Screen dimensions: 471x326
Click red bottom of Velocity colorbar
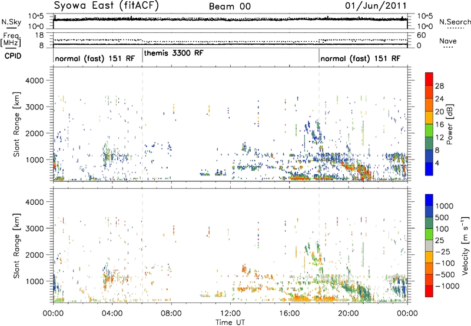point(429,291)
